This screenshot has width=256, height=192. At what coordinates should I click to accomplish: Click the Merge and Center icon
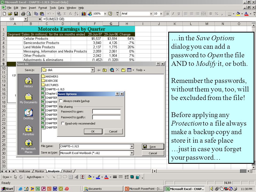pyautogui.click(x=203, y=14)
